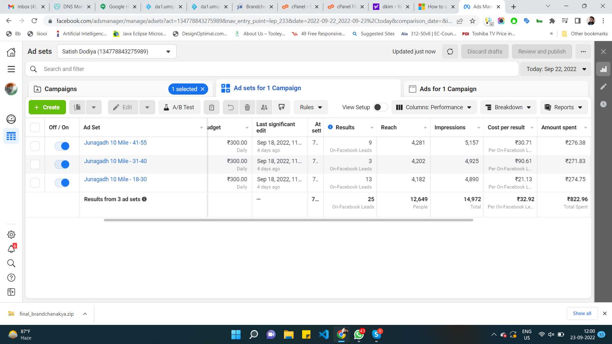Click the A/B Test button
Viewport: 612px width, 344px height.
(179, 107)
